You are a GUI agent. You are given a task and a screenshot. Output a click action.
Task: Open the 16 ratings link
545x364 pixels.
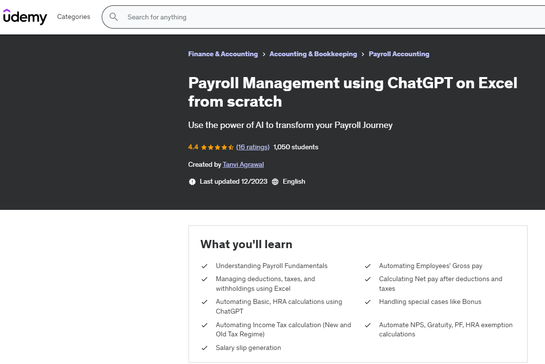[253, 147]
